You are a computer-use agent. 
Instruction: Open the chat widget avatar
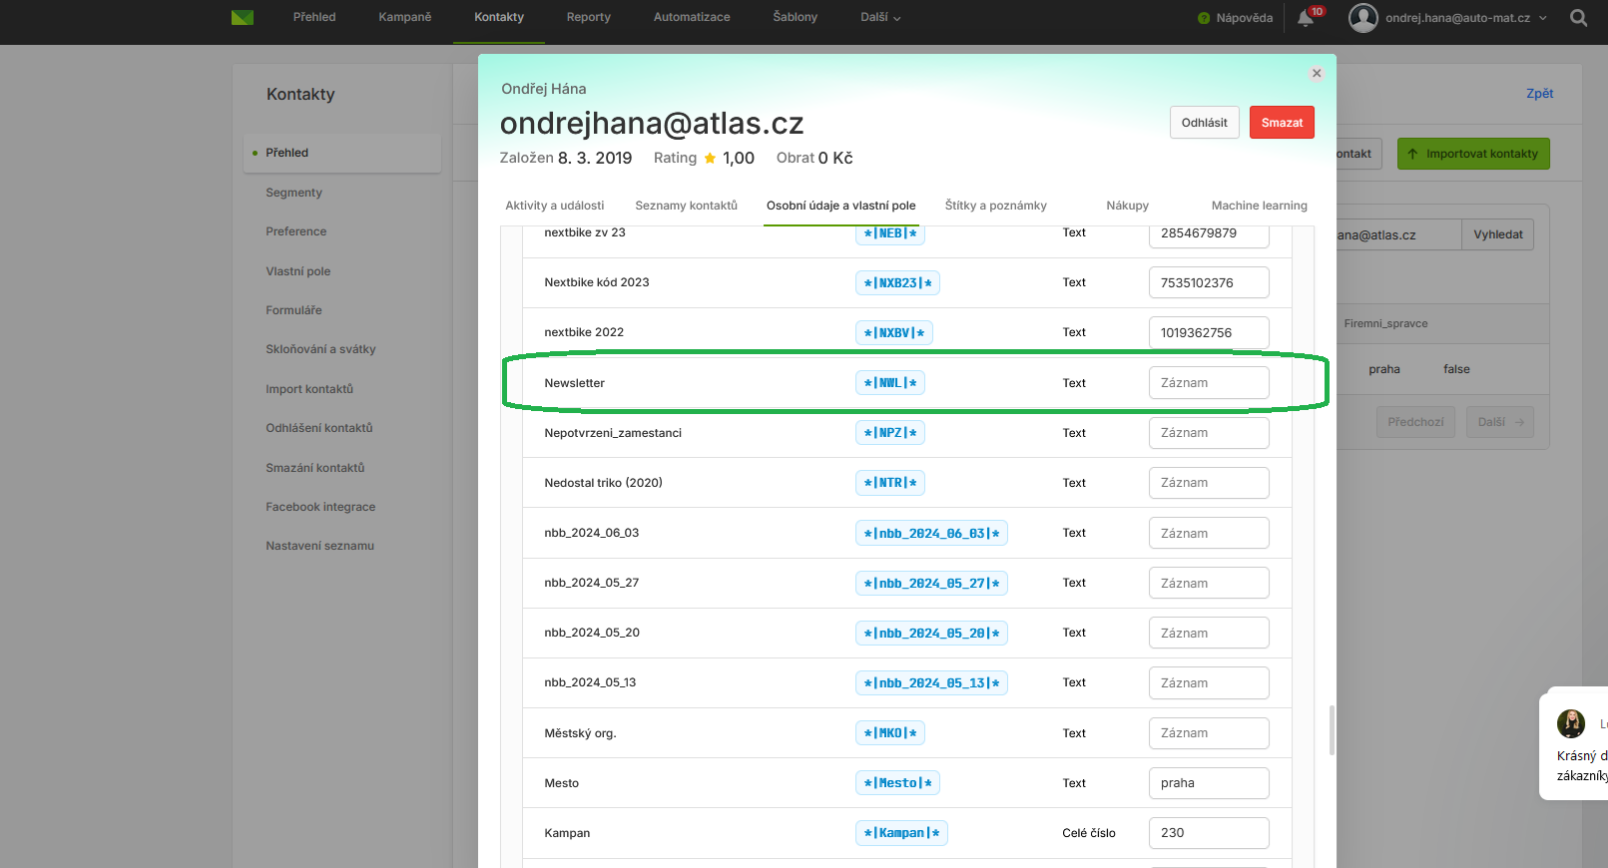1571,723
